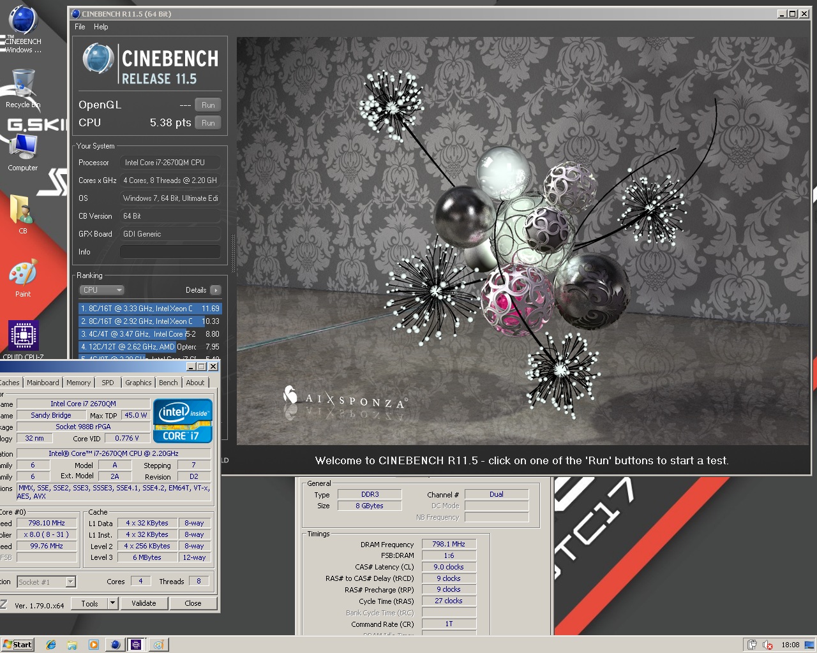Open the Recycle Bin desktop icon

click(23, 88)
